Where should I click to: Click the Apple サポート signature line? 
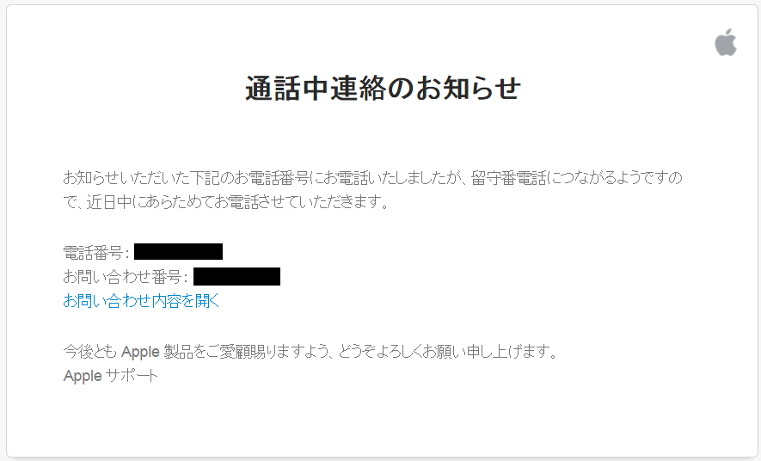click(111, 376)
